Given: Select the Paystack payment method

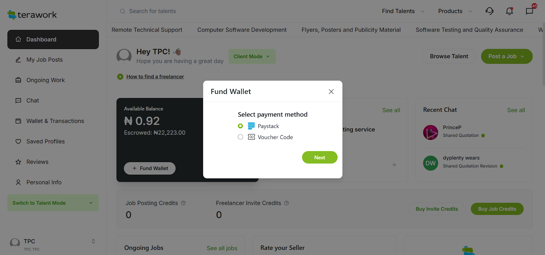Looking at the screenshot, I should coord(240,126).
